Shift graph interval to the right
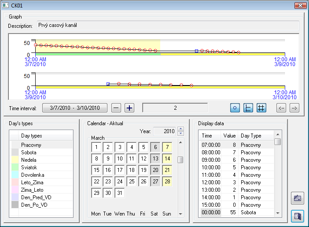309x227 pixels. pos(294,108)
